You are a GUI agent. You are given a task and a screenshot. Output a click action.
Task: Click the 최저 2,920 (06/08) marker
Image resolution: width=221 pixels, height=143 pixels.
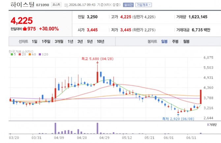click(x=178, y=119)
